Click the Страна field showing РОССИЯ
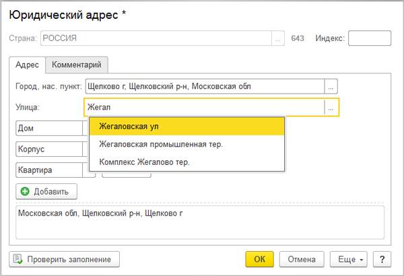Screen dimensions: 404x276 point(156,38)
